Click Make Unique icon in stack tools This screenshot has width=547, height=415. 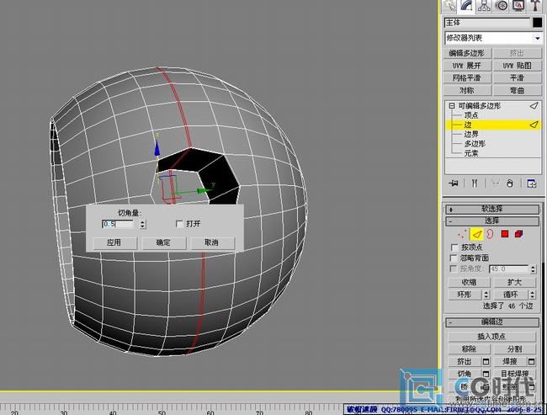[496, 183]
